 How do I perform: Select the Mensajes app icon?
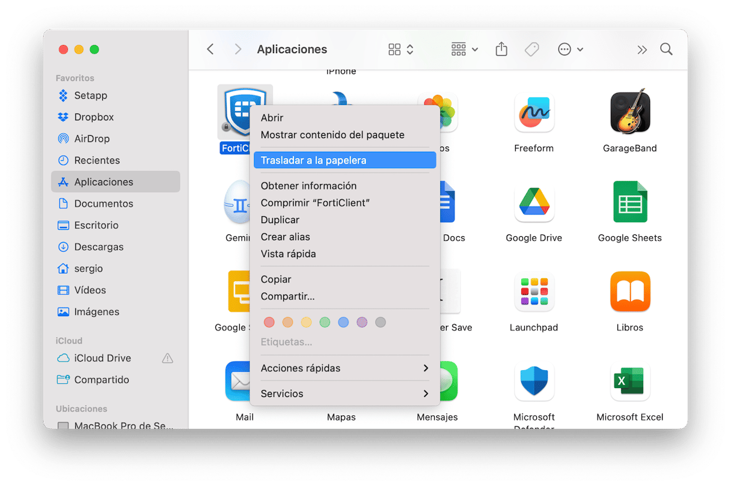(x=449, y=381)
